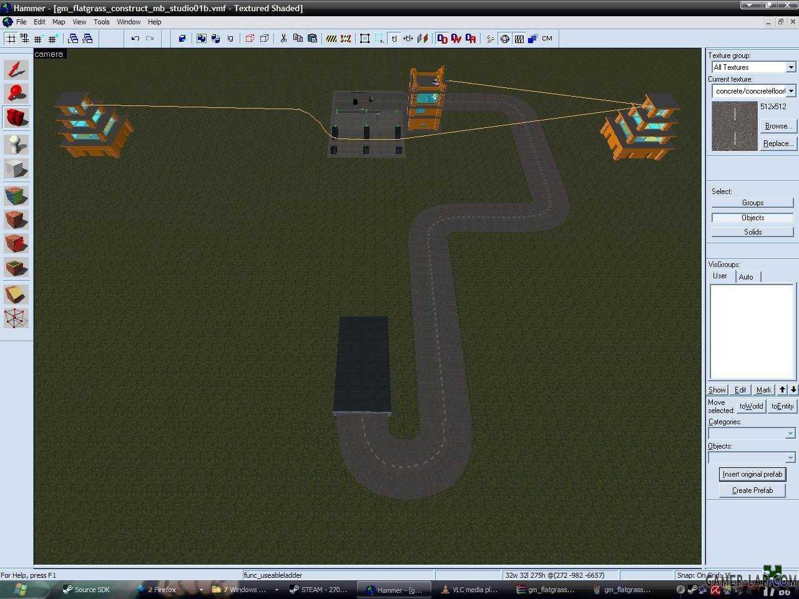Edit the cordon bounds
Viewport: 799px width, 599px height.
click(x=346, y=39)
